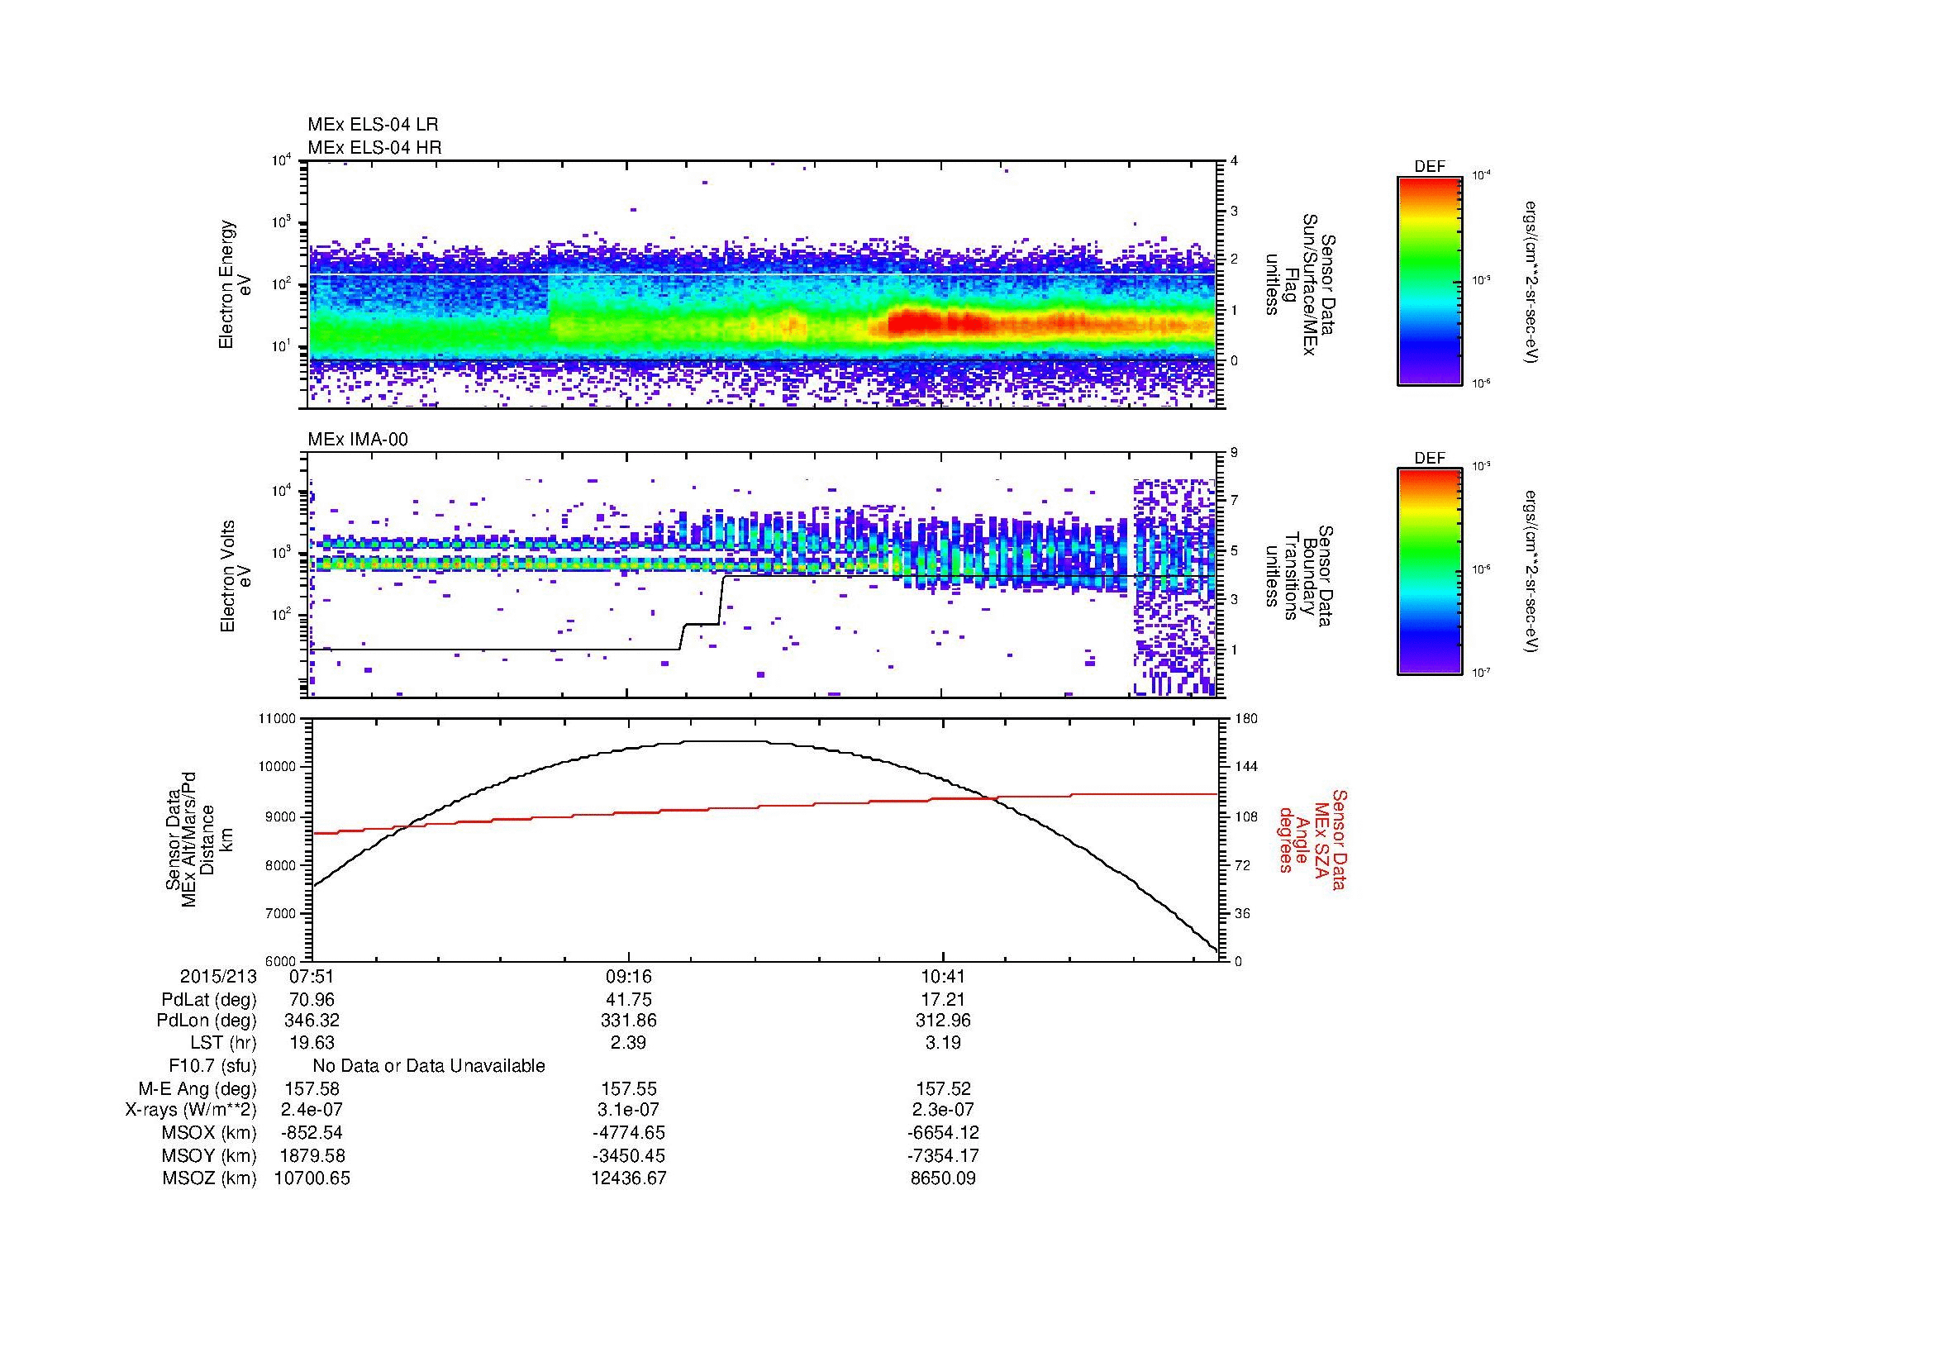The image size is (1933, 1366).
Task: Click the 'PdLon (deg)' row label
Action: 207,1021
